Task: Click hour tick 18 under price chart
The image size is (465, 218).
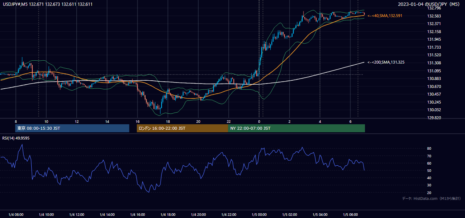Action: [168, 121]
